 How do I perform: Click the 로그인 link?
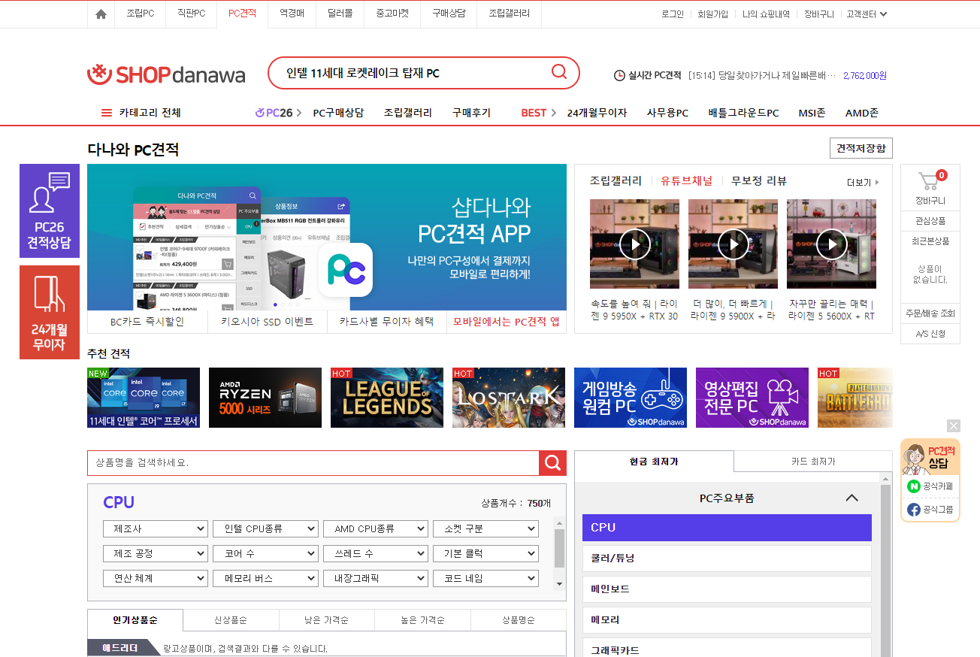click(x=673, y=14)
